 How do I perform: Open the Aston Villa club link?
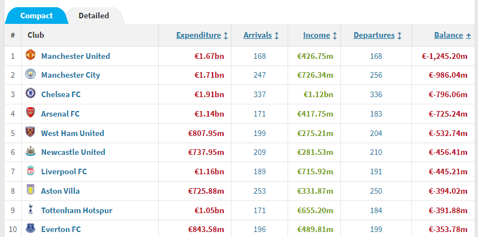pyautogui.click(x=61, y=191)
